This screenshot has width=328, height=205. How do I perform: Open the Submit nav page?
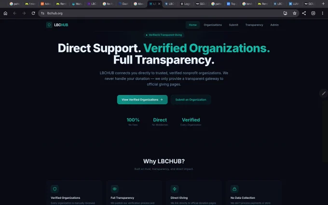click(233, 25)
